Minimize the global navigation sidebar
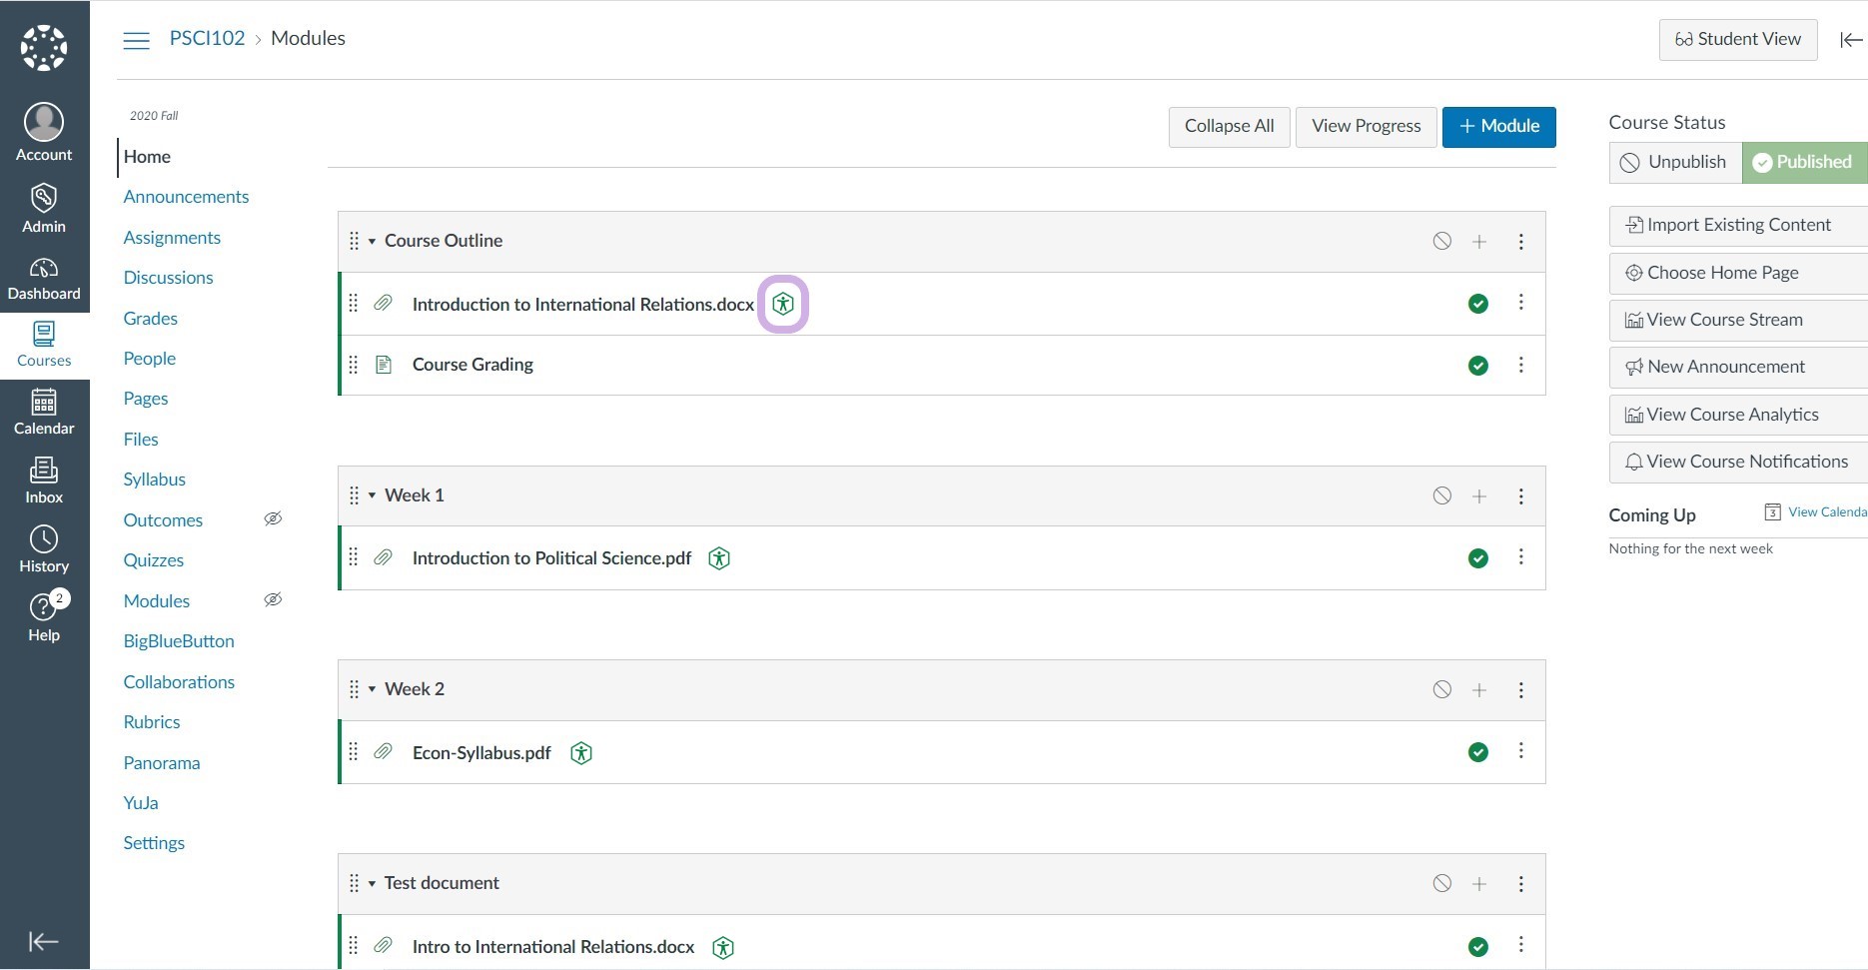Screen dimensions: 1868x970 click(44, 941)
